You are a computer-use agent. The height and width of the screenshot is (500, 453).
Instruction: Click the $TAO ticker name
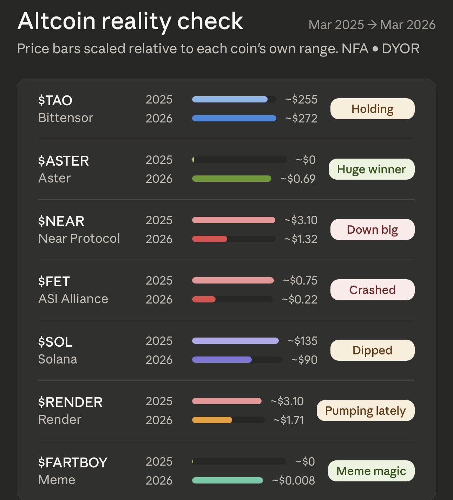[x=55, y=100]
